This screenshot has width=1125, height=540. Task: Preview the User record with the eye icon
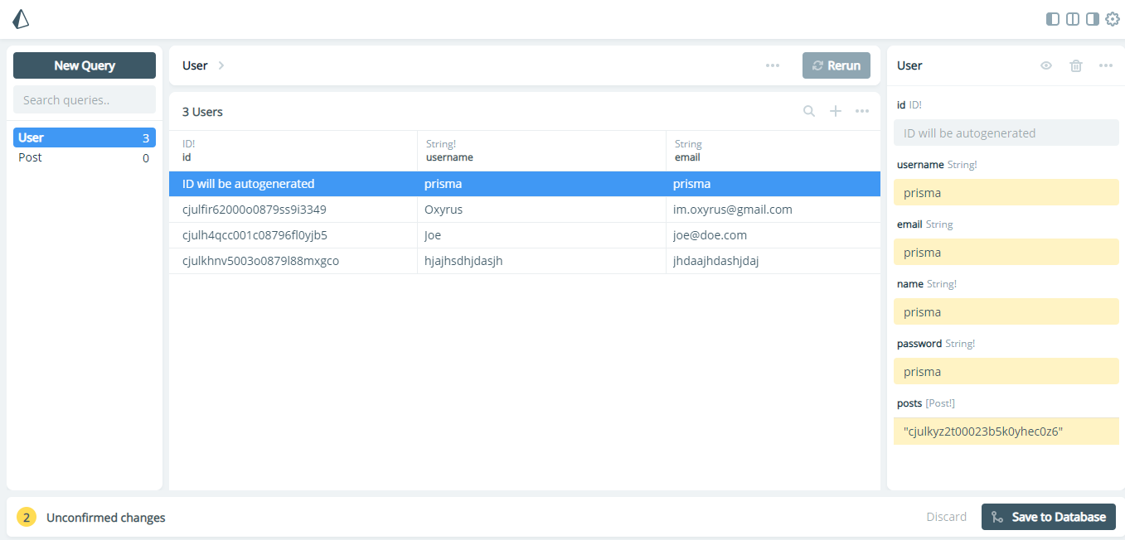[1045, 65]
